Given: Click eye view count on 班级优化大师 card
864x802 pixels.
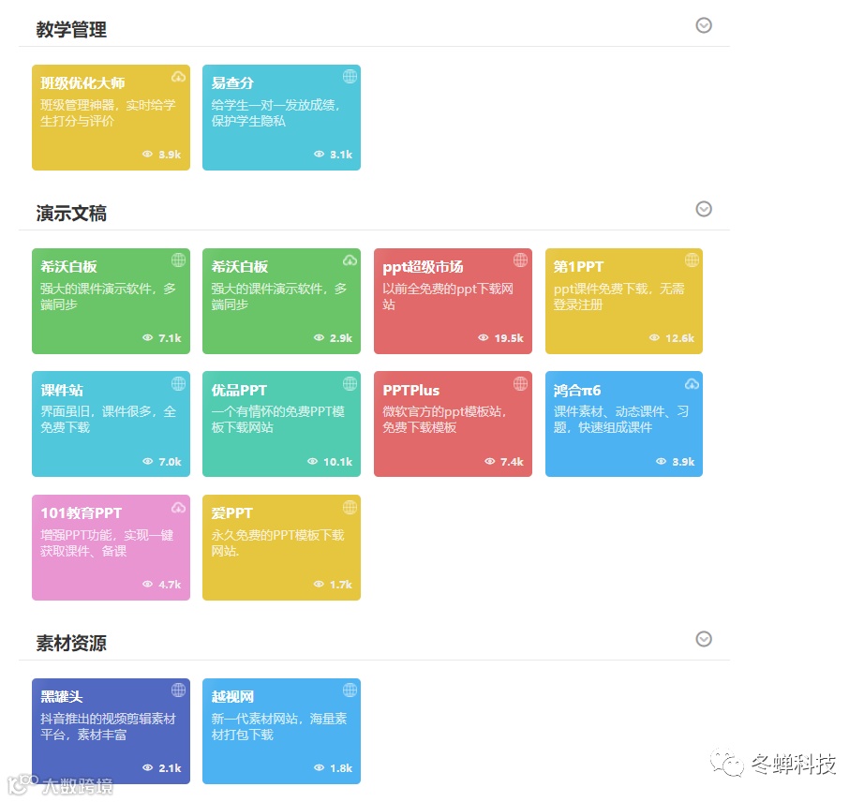Looking at the screenshot, I should pos(161,155).
